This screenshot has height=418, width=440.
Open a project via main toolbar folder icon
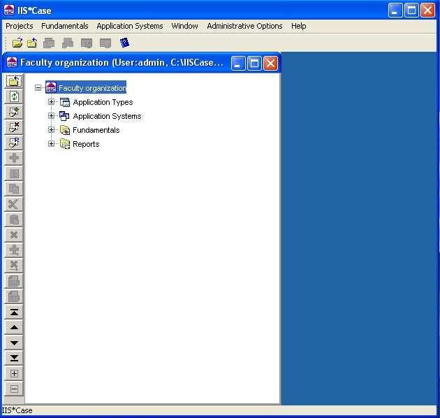coord(17,43)
